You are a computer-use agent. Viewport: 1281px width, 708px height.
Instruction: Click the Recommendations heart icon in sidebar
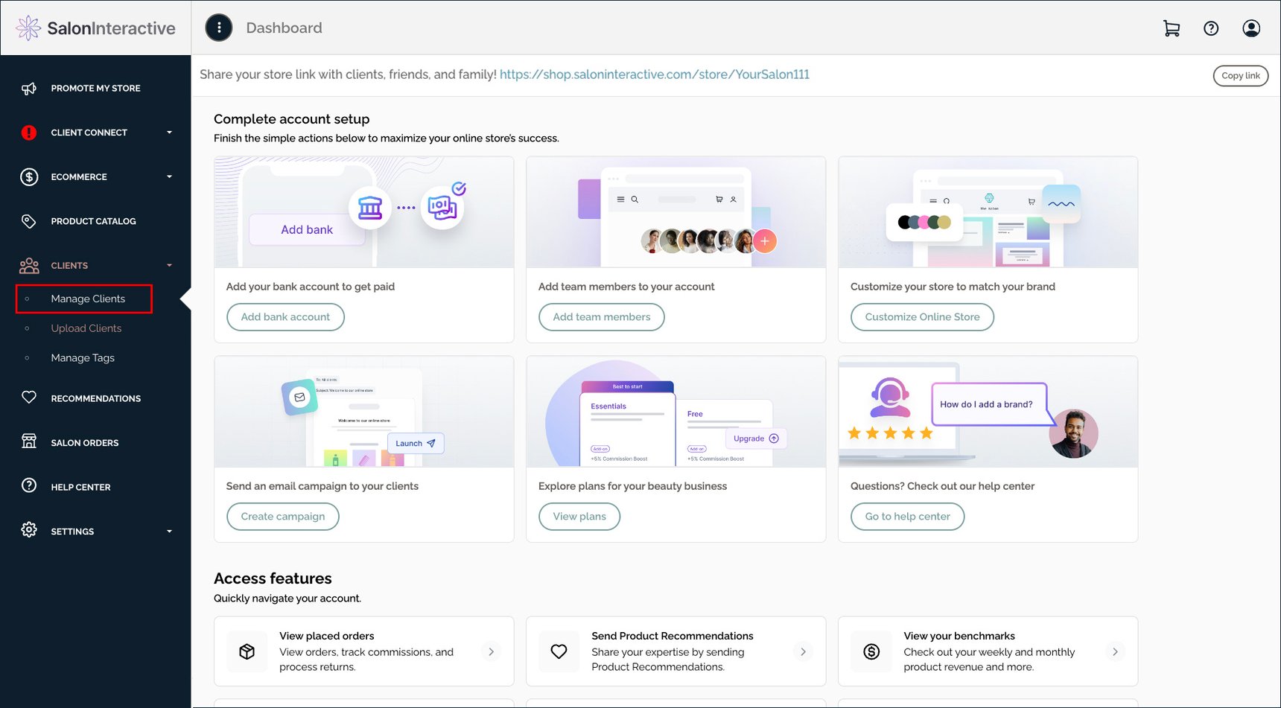click(x=29, y=398)
